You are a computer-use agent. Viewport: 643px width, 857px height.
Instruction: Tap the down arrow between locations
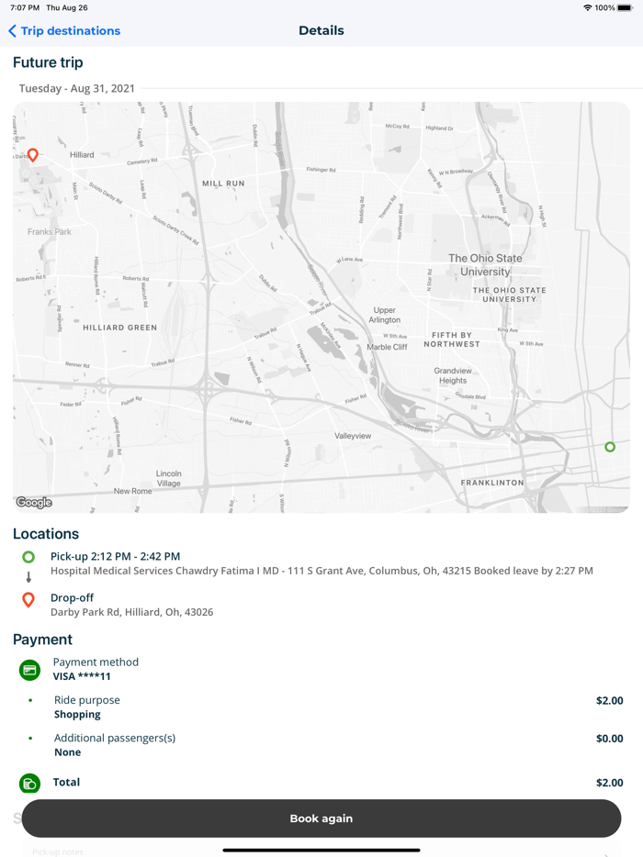point(28,577)
